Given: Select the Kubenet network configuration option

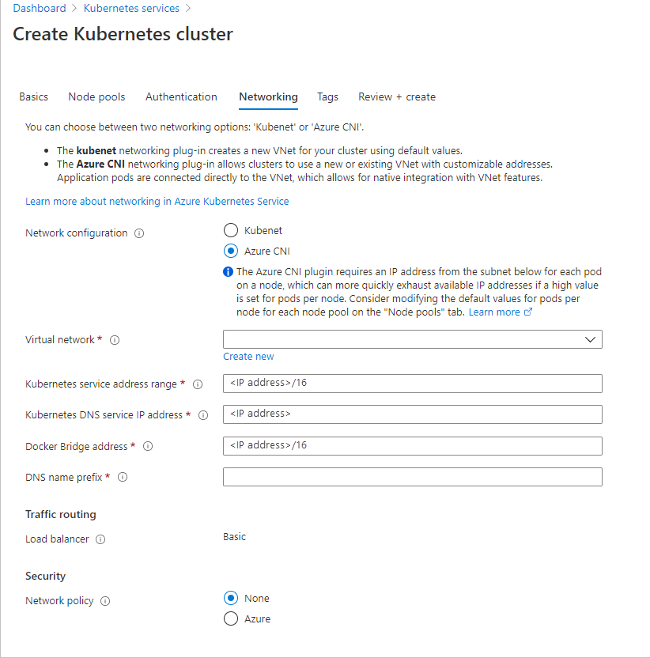Looking at the screenshot, I should tap(232, 230).
